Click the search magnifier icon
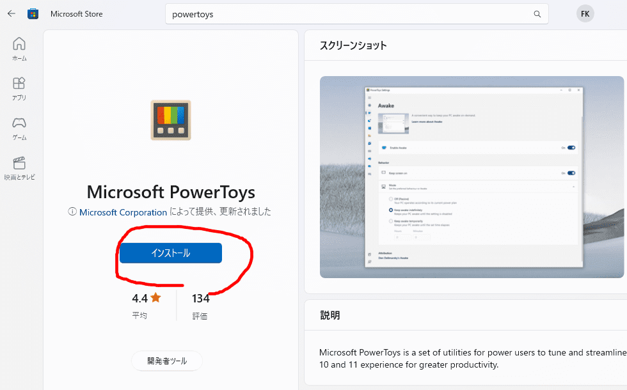Screen dimensions: 627x390 point(537,14)
